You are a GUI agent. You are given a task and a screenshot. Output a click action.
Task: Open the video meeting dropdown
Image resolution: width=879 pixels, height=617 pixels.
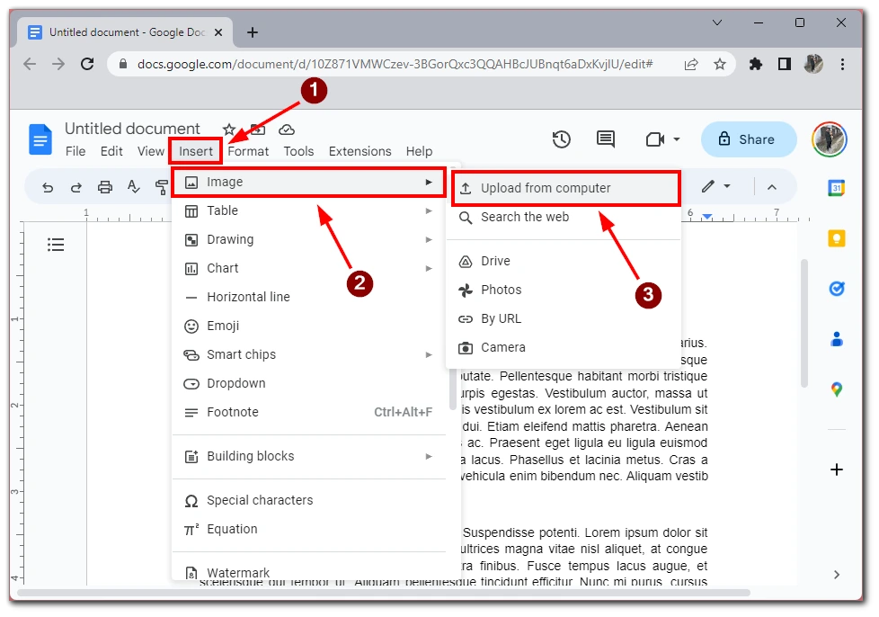pos(663,139)
